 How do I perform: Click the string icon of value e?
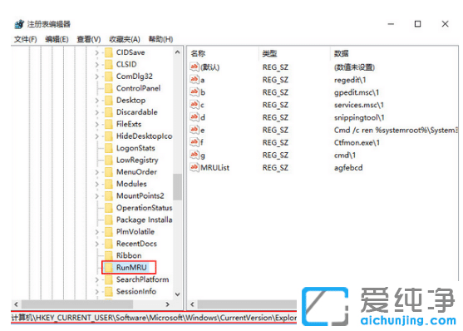(x=194, y=130)
